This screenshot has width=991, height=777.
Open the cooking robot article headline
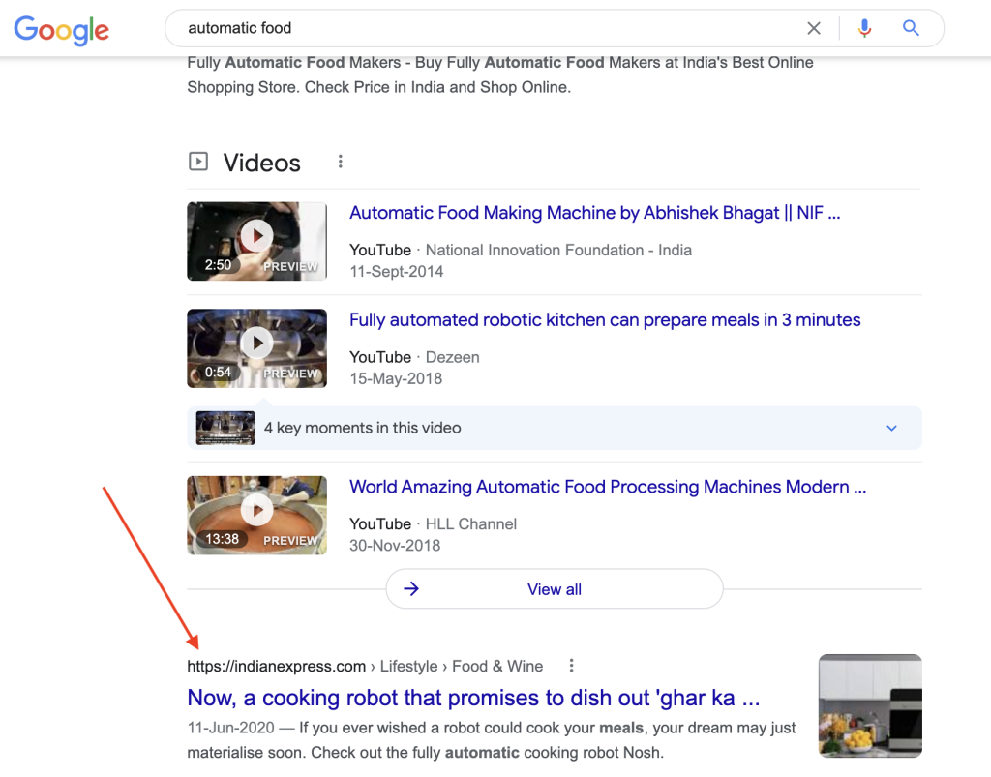(x=473, y=698)
